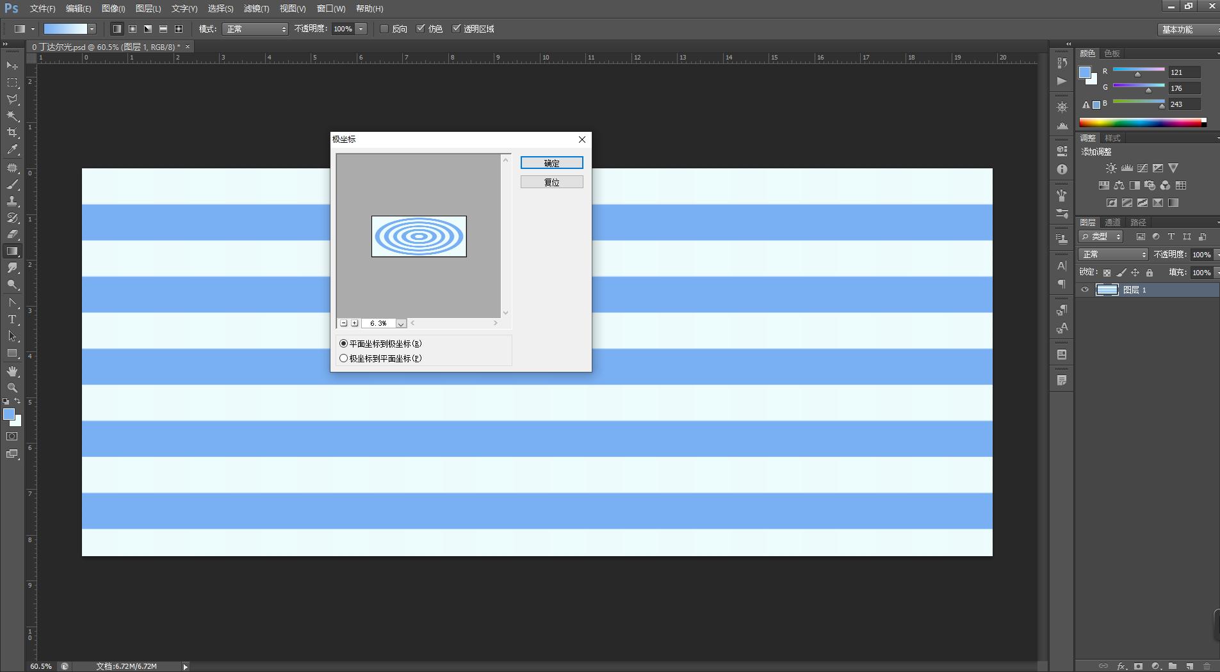The width and height of the screenshot is (1220, 672).
Task: Click the foreground color swatch in toolbar
Action: pos(9,415)
